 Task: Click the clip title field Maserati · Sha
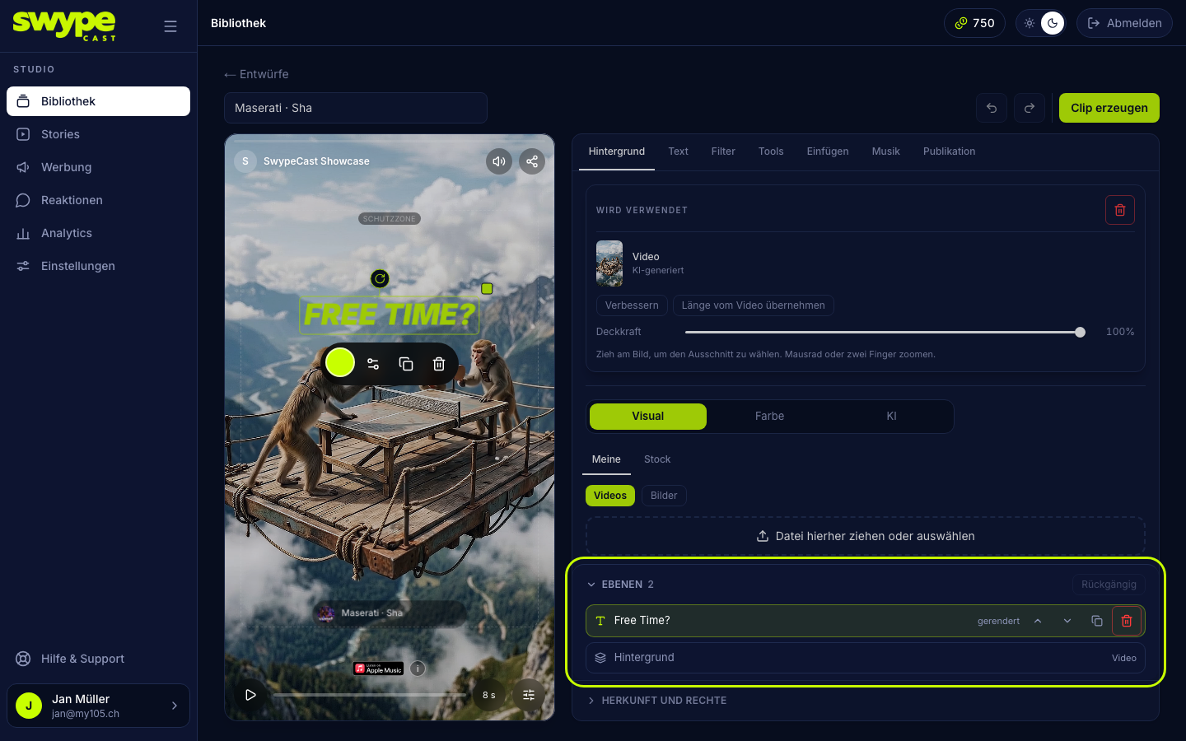(356, 108)
